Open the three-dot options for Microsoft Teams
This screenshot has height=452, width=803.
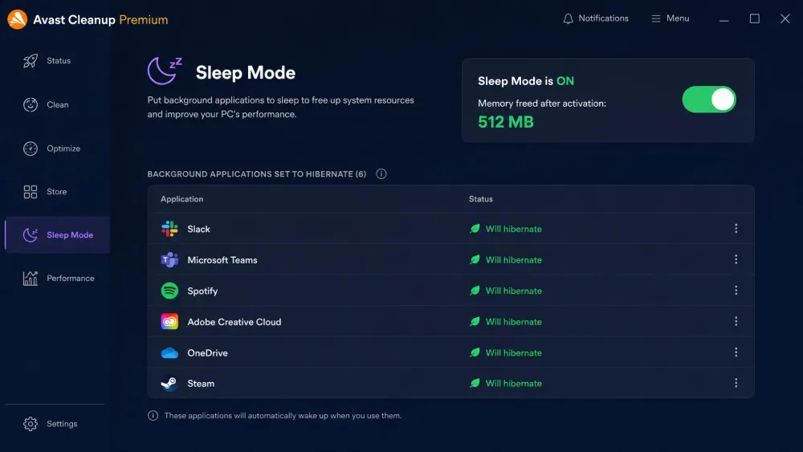click(736, 259)
